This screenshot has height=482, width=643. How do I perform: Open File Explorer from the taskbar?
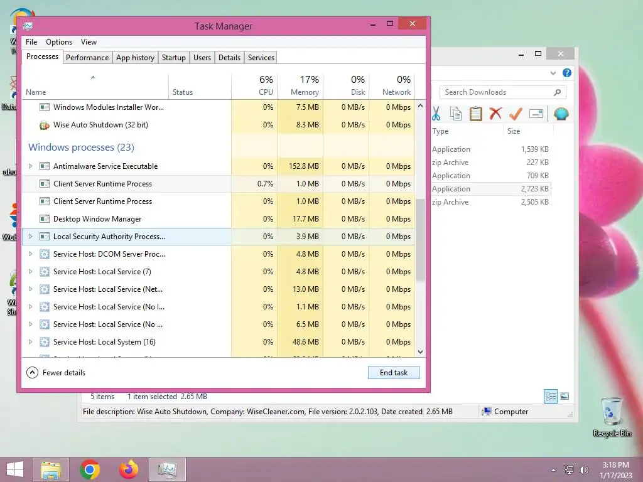click(51, 469)
